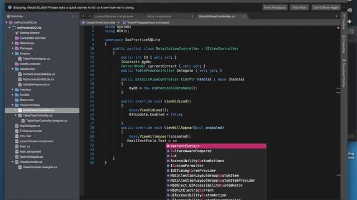Expand the Models folder

(x=12, y=95)
